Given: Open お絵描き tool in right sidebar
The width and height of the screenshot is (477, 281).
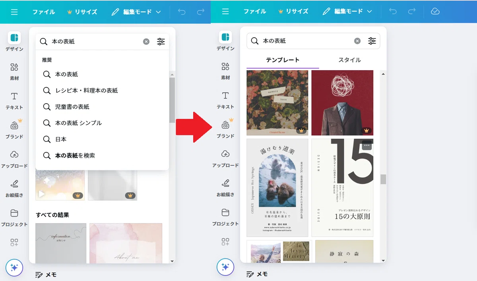Looking at the screenshot, I should (225, 188).
